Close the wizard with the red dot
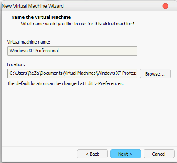 coord(165,6)
